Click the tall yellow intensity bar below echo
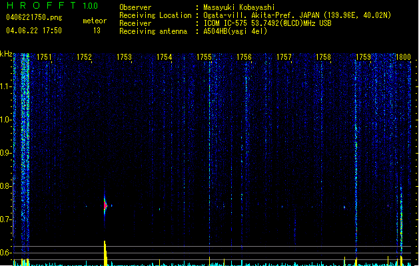The width and height of the screenshot is (419, 266). [105, 253]
